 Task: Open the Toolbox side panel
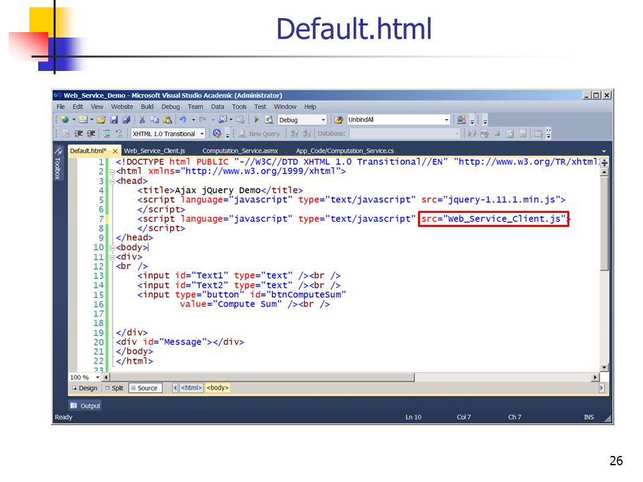(58, 163)
